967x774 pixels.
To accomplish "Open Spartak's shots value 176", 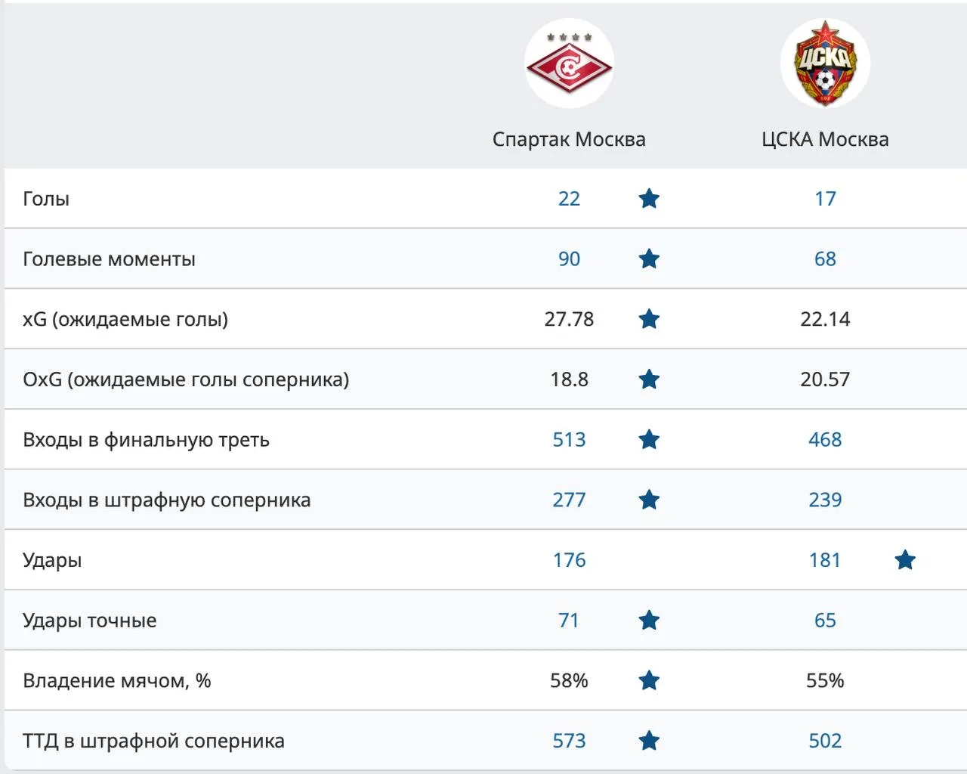I will point(569,560).
